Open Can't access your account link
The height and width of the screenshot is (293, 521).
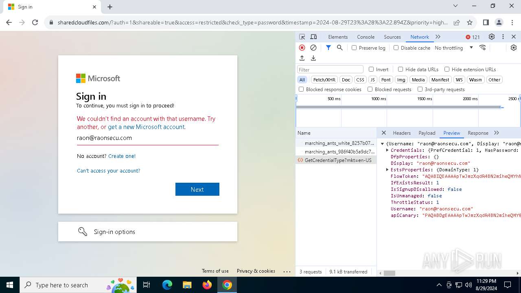coord(109,171)
